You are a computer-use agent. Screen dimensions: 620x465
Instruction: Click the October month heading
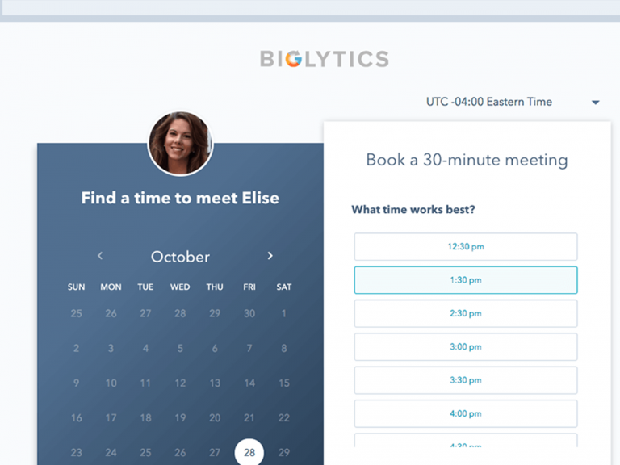[x=180, y=257]
